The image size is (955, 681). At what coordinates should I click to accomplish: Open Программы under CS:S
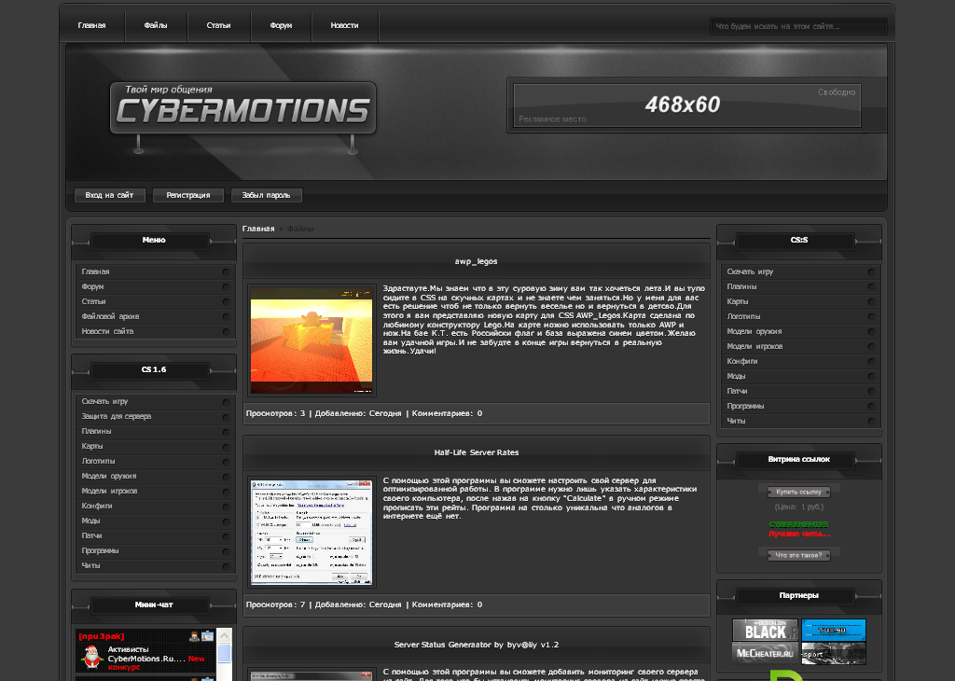coord(799,406)
